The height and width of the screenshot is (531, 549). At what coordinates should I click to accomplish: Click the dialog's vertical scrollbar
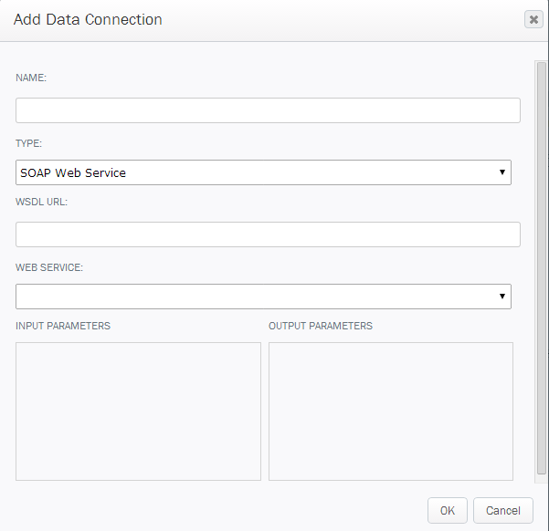pyautogui.click(x=542, y=268)
